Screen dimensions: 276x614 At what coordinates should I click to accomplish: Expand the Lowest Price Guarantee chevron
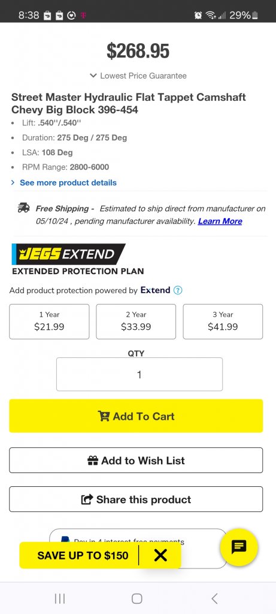coord(93,75)
